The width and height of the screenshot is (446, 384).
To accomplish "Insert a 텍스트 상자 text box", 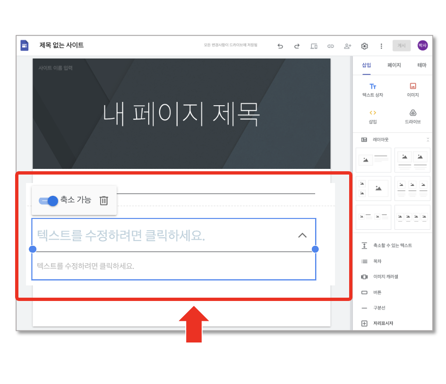I will pyautogui.click(x=373, y=90).
